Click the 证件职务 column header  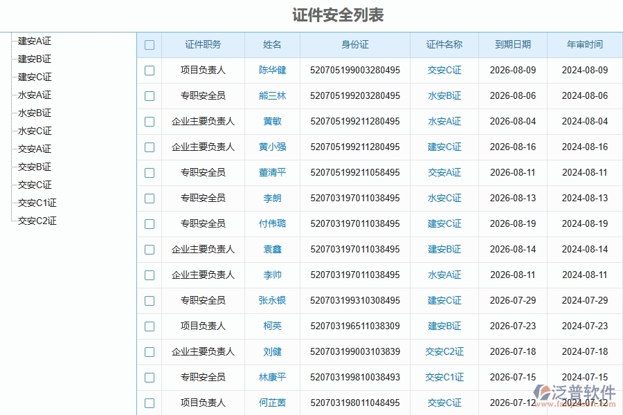(204, 44)
